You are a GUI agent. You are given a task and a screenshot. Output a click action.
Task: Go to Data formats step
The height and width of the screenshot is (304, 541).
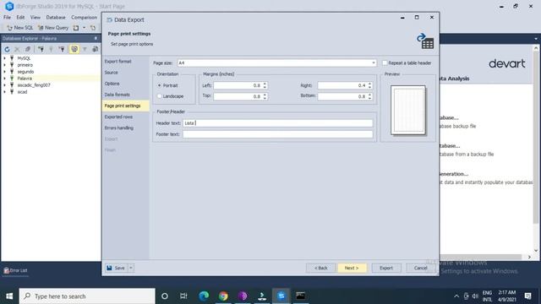coord(117,95)
